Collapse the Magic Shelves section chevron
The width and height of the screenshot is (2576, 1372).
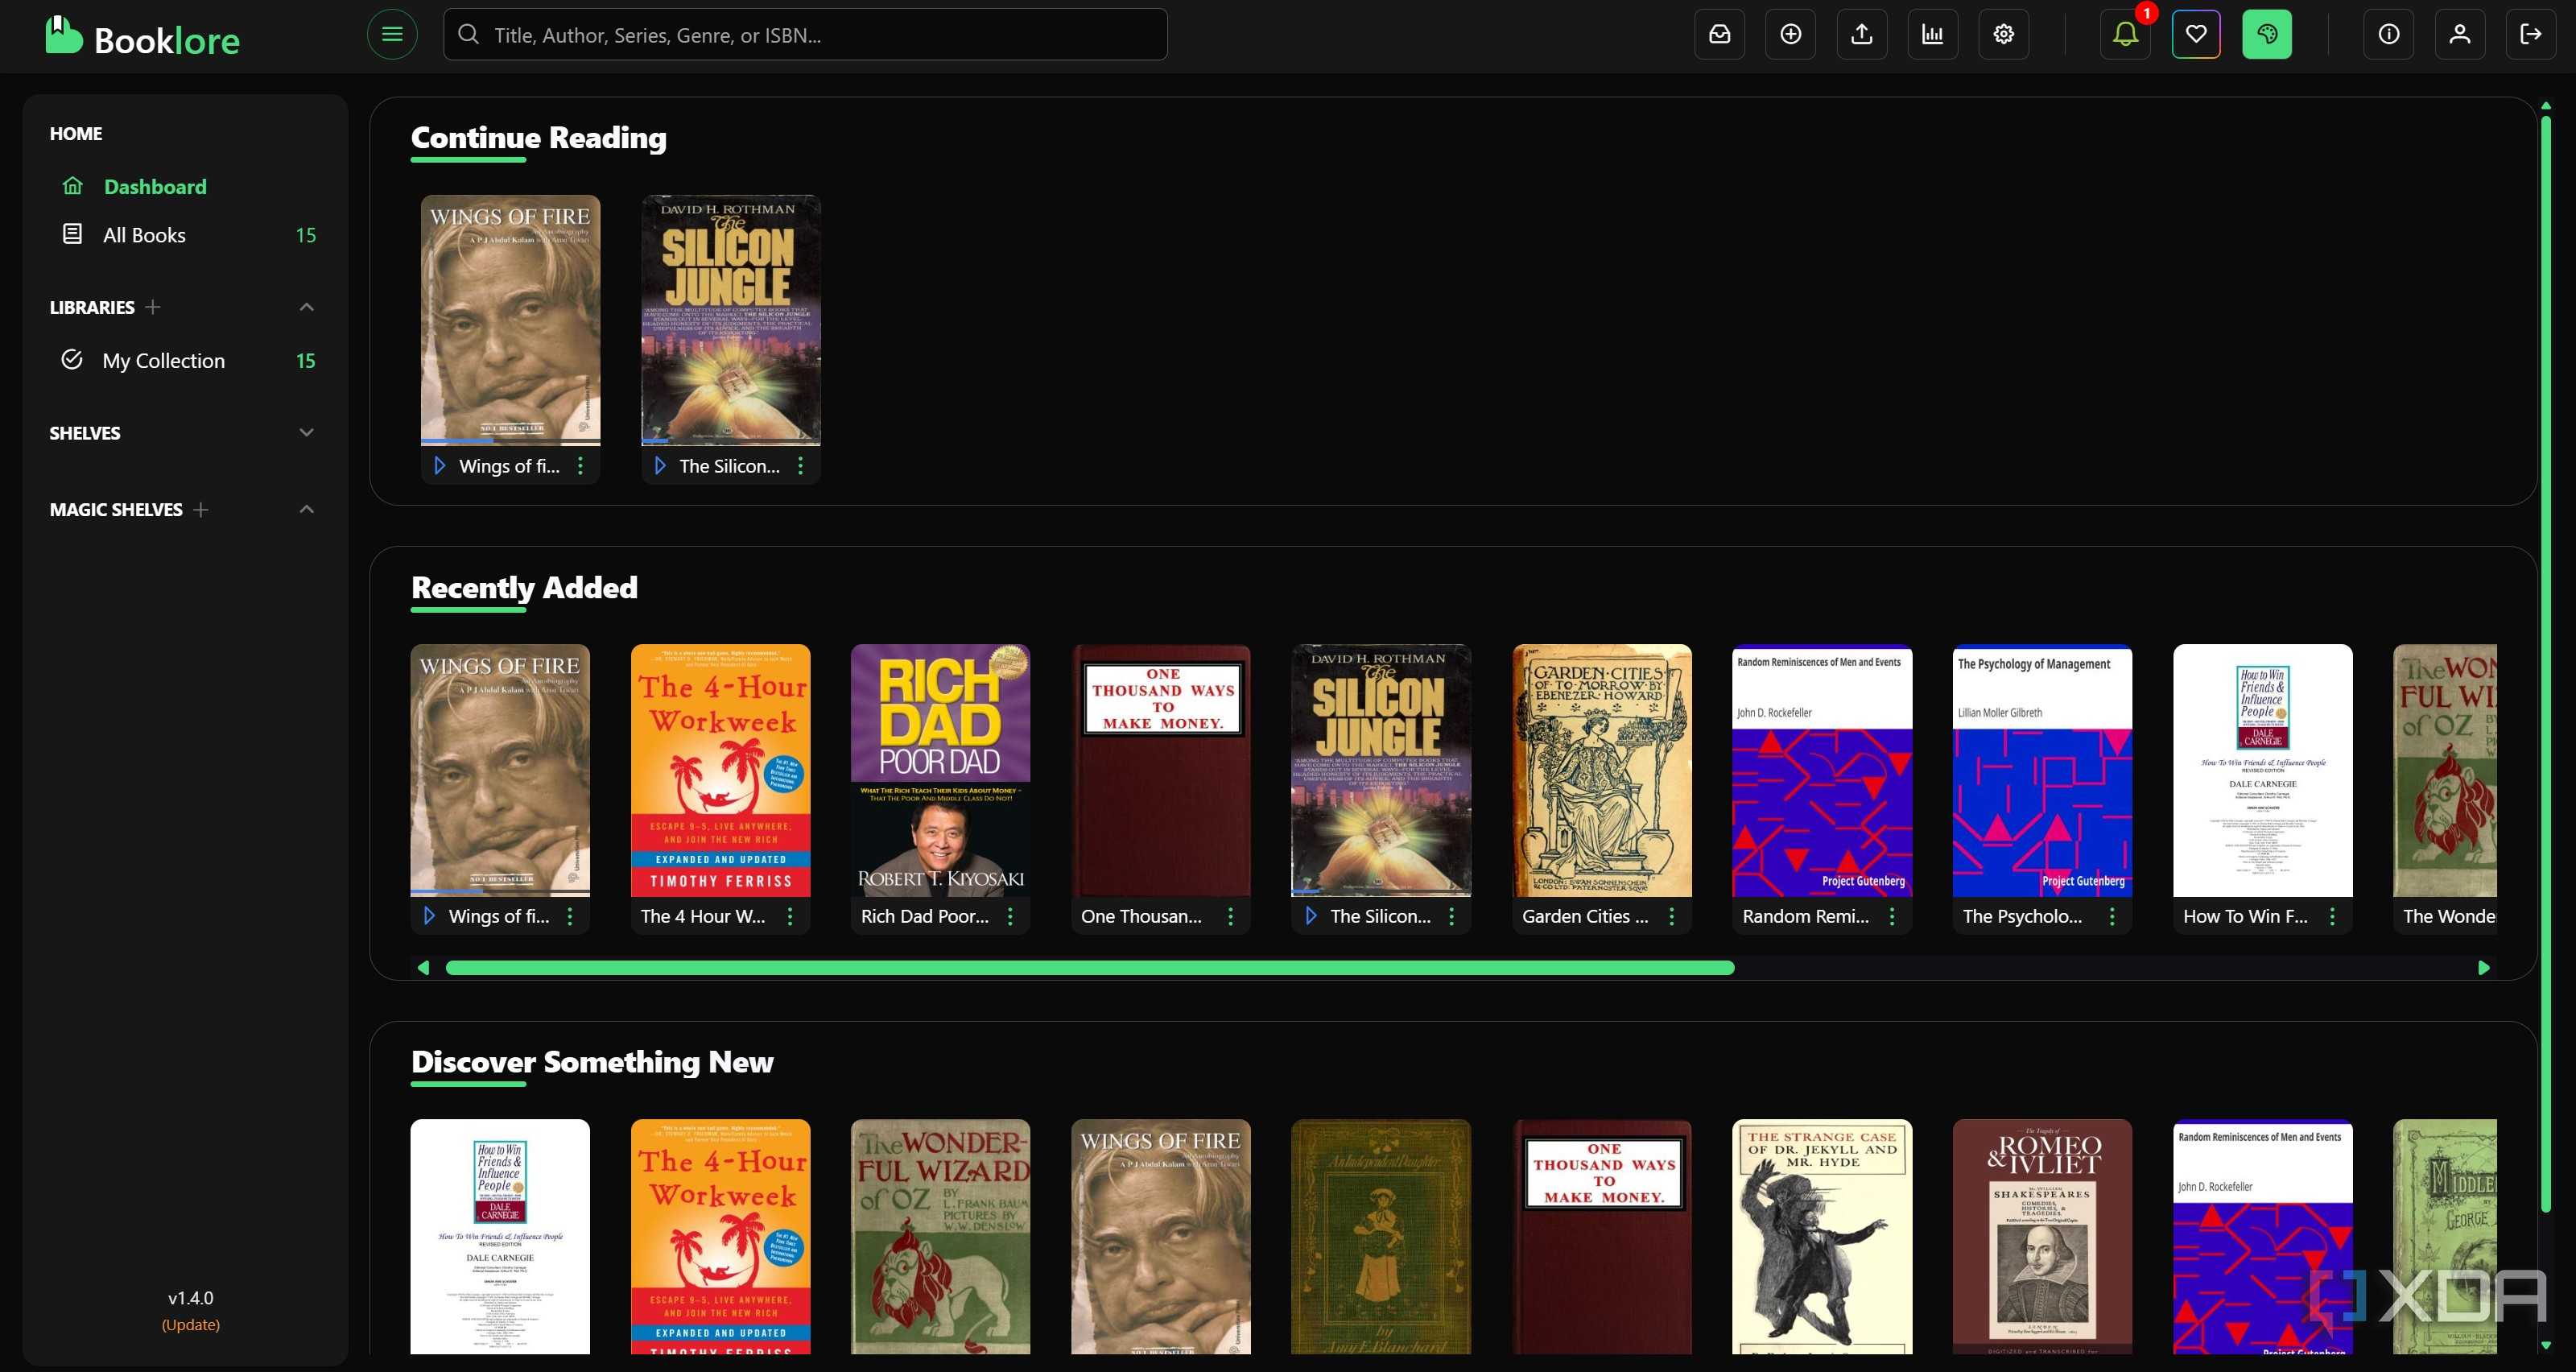[307, 510]
